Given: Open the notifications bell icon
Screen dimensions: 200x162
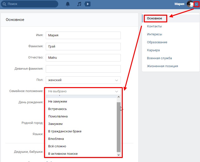Looking at the screenshot, I should 68,4.
